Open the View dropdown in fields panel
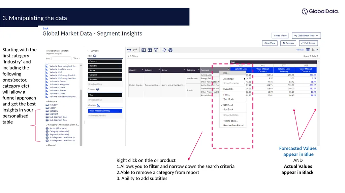The width and height of the screenshot is (345, 193). click(77, 58)
